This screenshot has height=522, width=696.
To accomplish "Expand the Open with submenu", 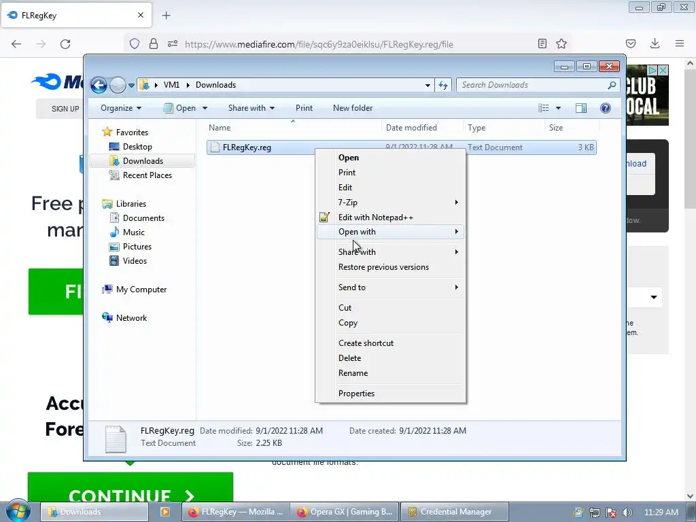I will click(391, 232).
